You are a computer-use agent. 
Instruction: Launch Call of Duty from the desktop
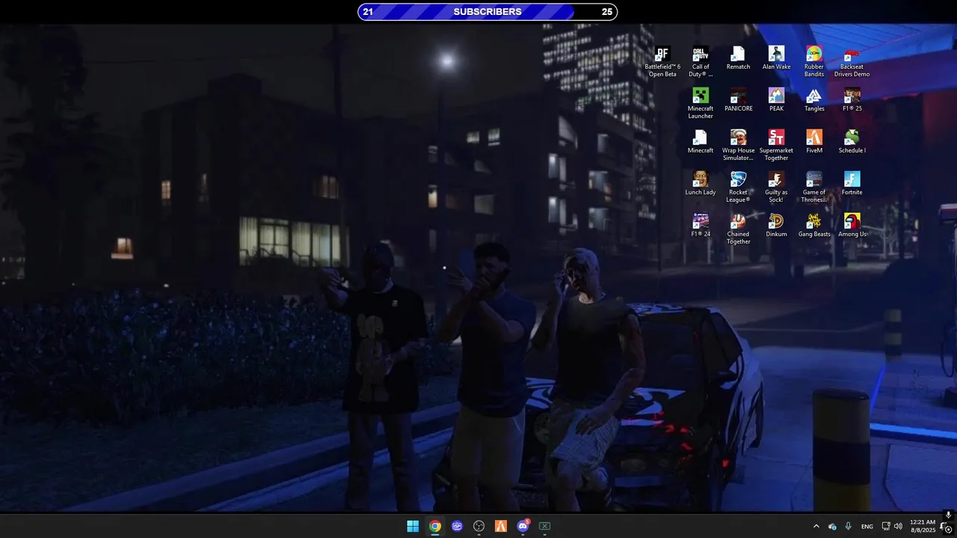[x=701, y=61]
